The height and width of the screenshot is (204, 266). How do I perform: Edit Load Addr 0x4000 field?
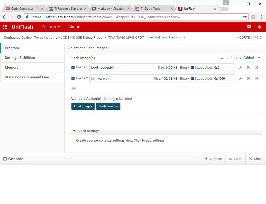(x=223, y=79)
